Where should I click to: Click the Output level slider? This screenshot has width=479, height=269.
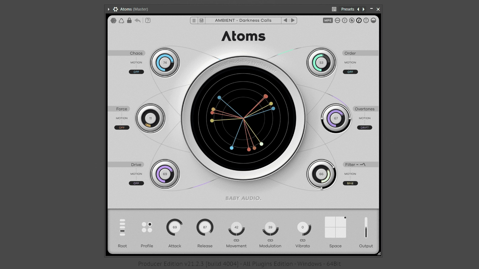click(x=366, y=227)
